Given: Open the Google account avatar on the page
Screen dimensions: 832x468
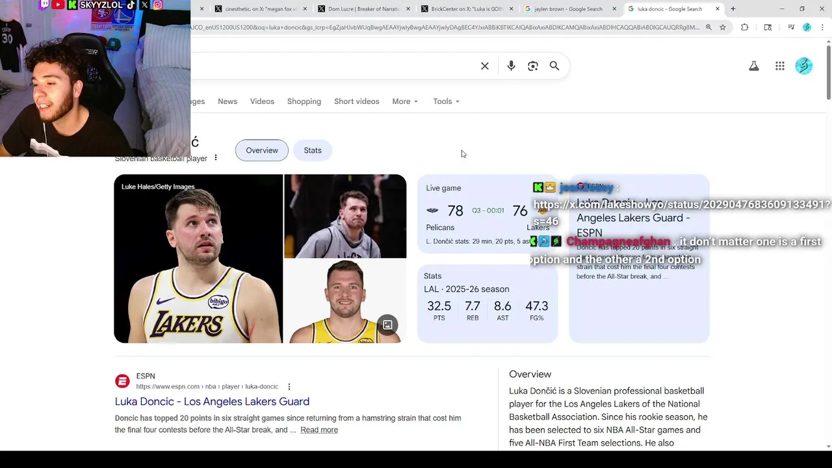Looking at the screenshot, I should pos(804,66).
